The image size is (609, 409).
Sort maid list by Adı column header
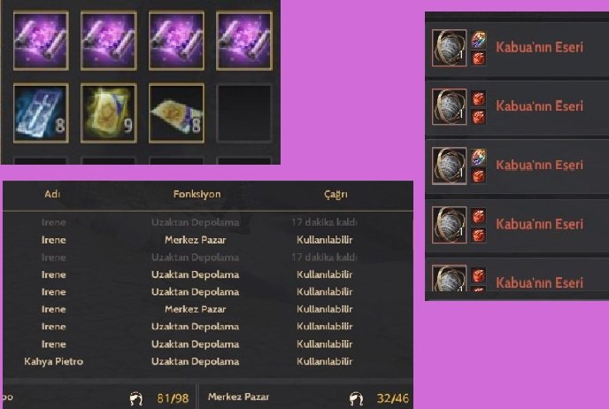point(52,194)
